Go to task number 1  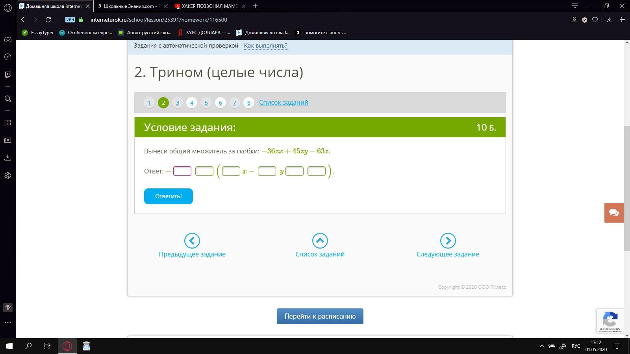pos(149,103)
